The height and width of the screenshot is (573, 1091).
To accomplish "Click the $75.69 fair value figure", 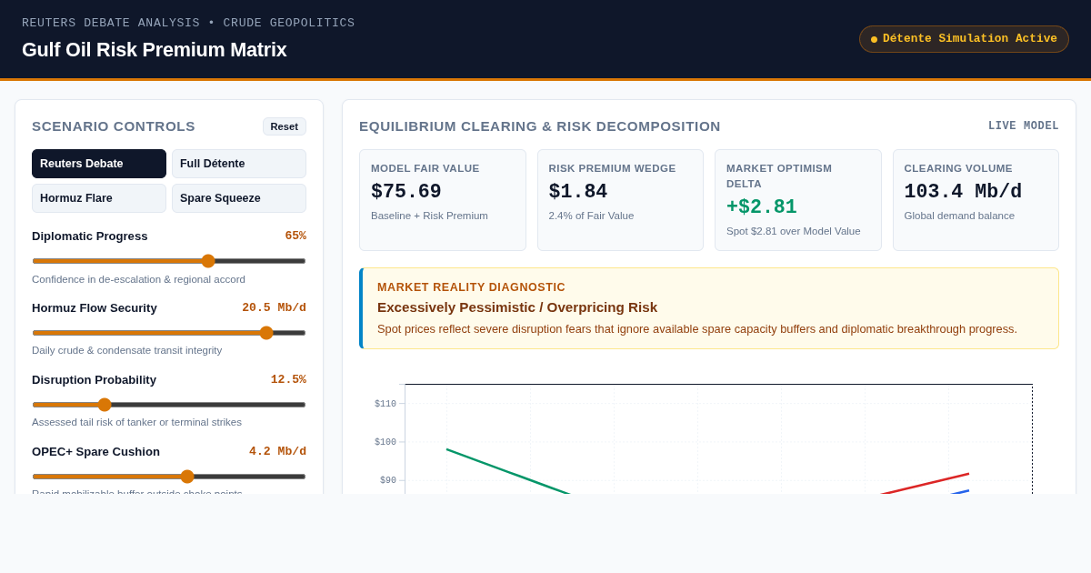I will 406,193.
